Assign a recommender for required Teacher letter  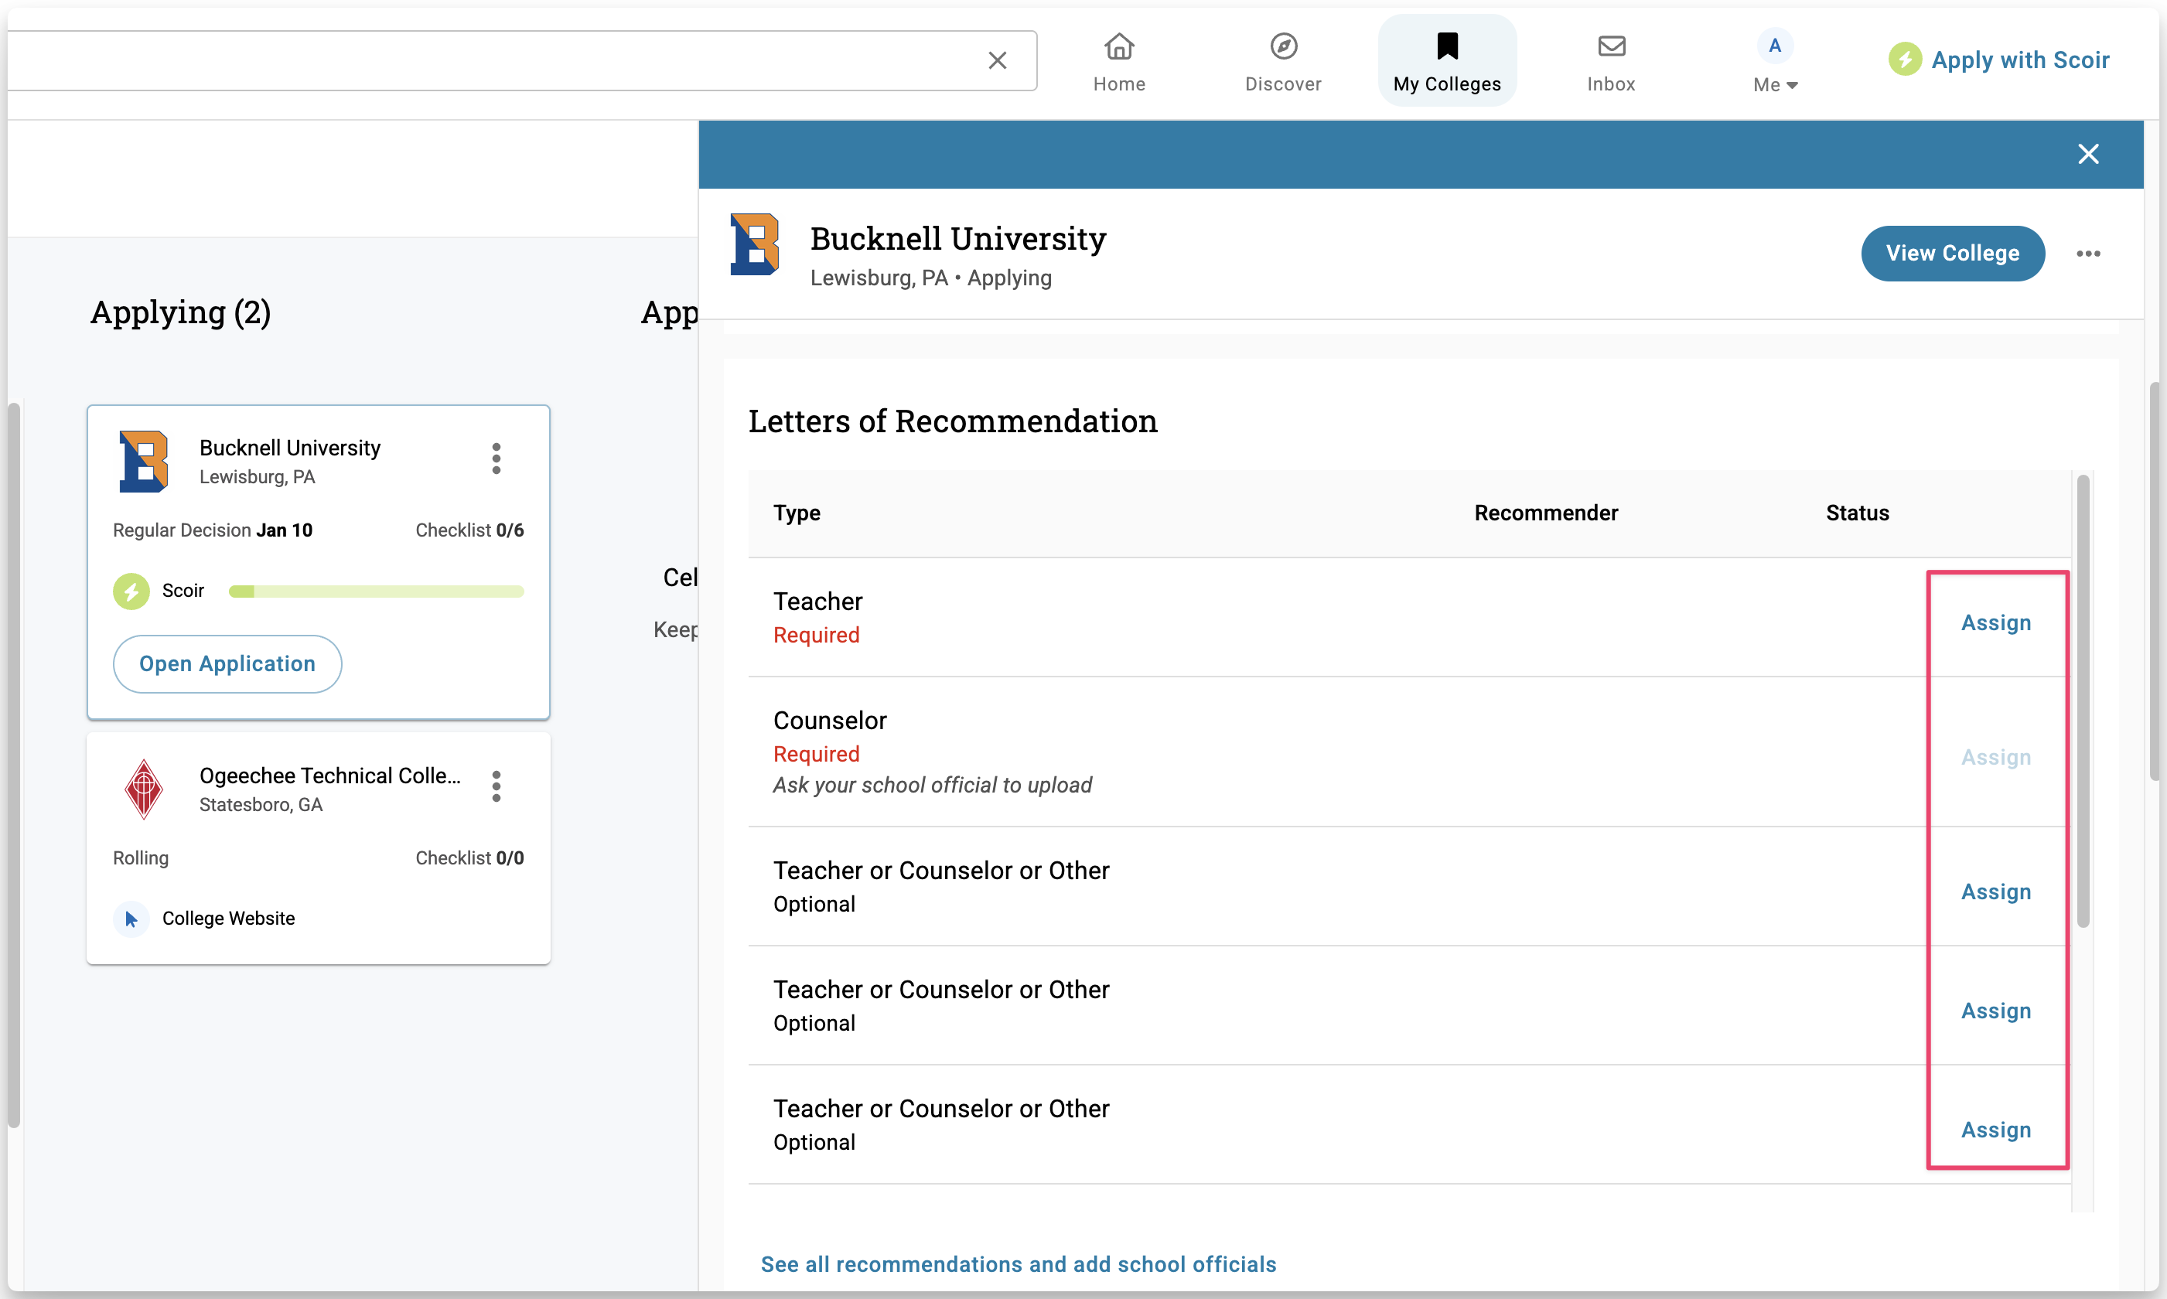[1995, 622]
